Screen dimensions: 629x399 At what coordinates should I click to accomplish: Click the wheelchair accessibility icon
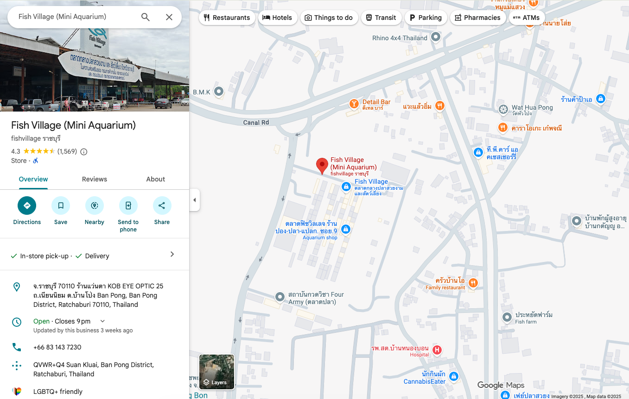point(35,160)
